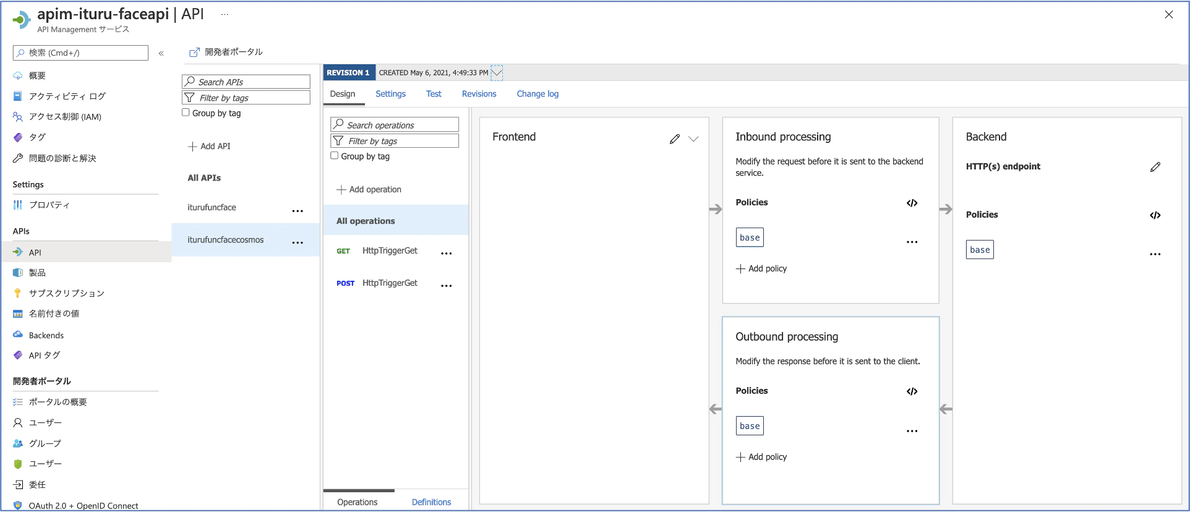
Task: Click the プロパティ icon under Settings
Action: coord(18,205)
